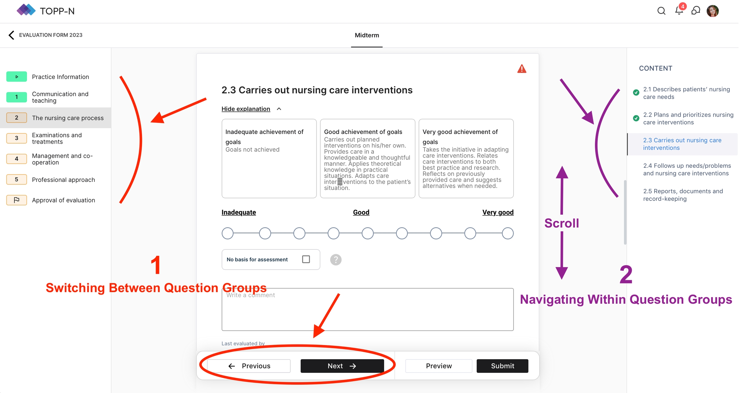740x393 pixels.
Task: Click the red warning triangle icon
Action: tap(522, 69)
